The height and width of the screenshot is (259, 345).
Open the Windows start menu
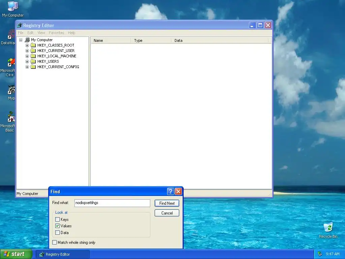point(16,254)
